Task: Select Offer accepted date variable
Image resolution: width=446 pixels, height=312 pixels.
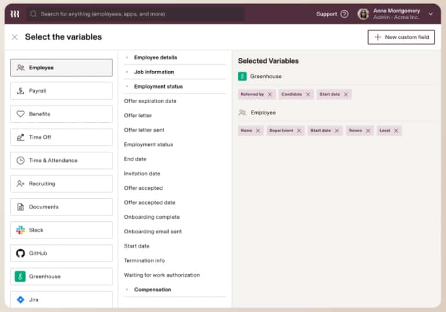Action: (x=150, y=202)
